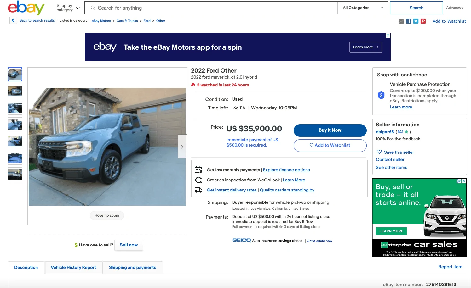Open the Shipping and payments tab
Image resolution: width=471 pixels, height=288 pixels.
(133, 268)
